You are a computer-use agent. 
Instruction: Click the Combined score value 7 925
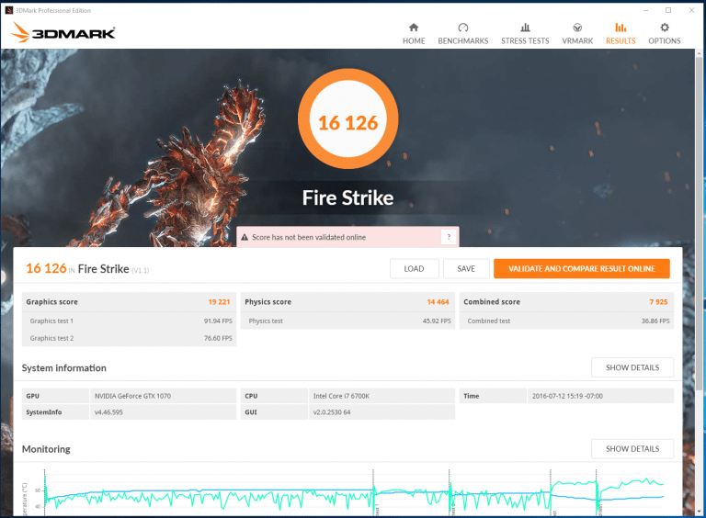658,302
